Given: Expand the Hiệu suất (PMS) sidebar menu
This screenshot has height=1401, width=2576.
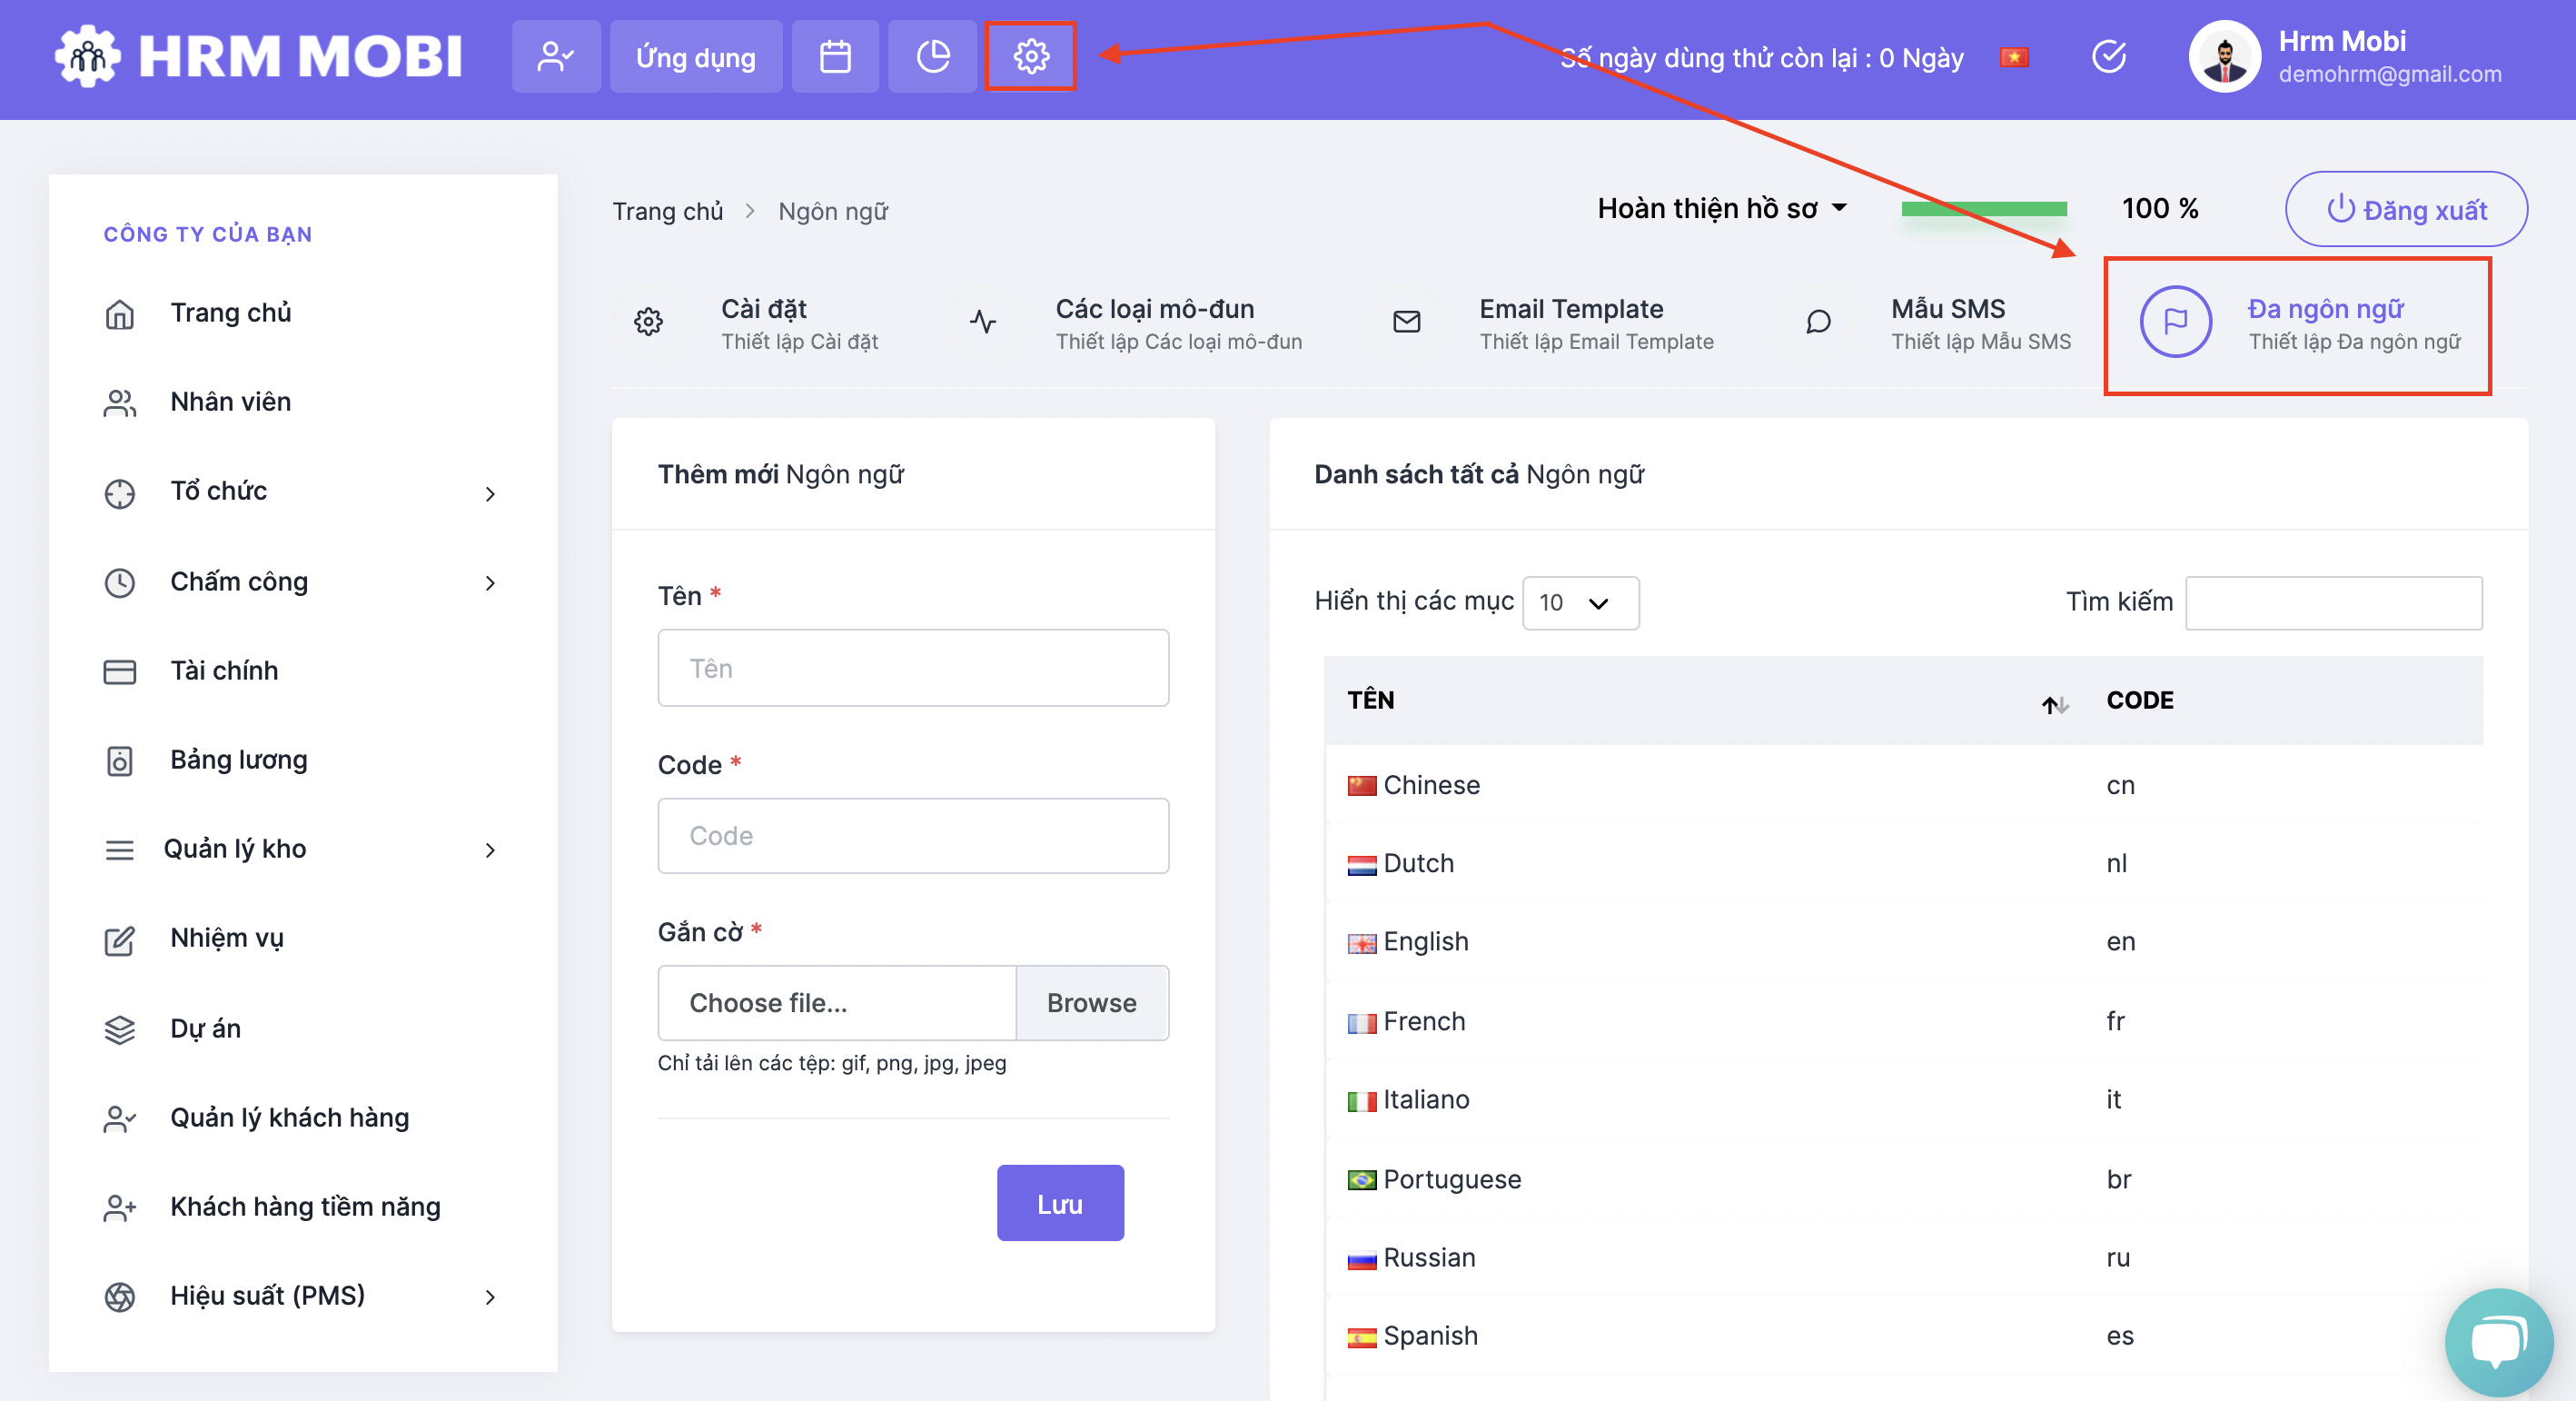Looking at the screenshot, I should click(x=303, y=1296).
